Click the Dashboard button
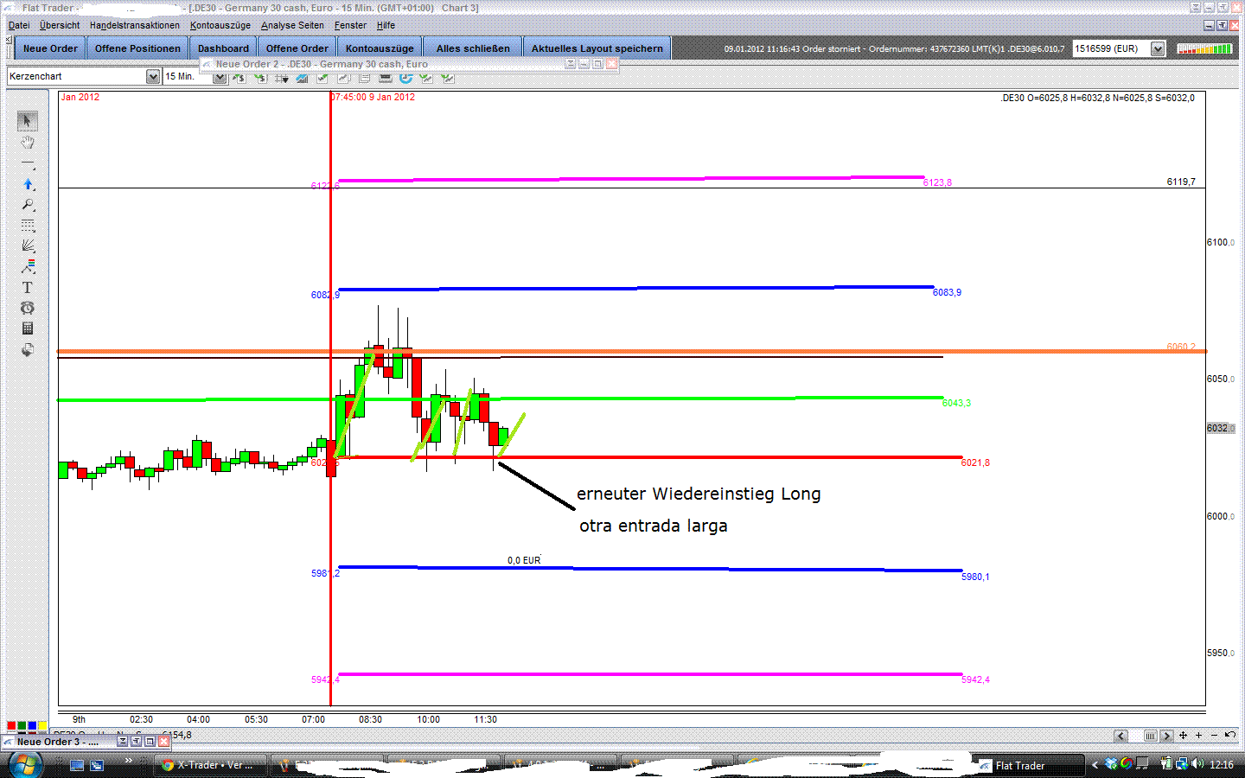Viewport: 1245px width, 778px height. [x=223, y=48]
